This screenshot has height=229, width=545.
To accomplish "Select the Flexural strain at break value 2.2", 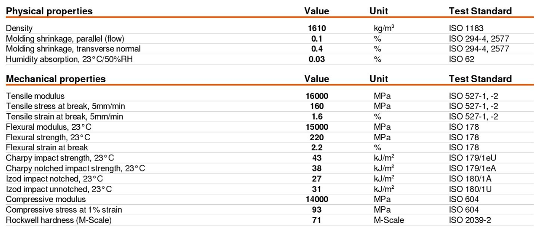I will (317, 148).
